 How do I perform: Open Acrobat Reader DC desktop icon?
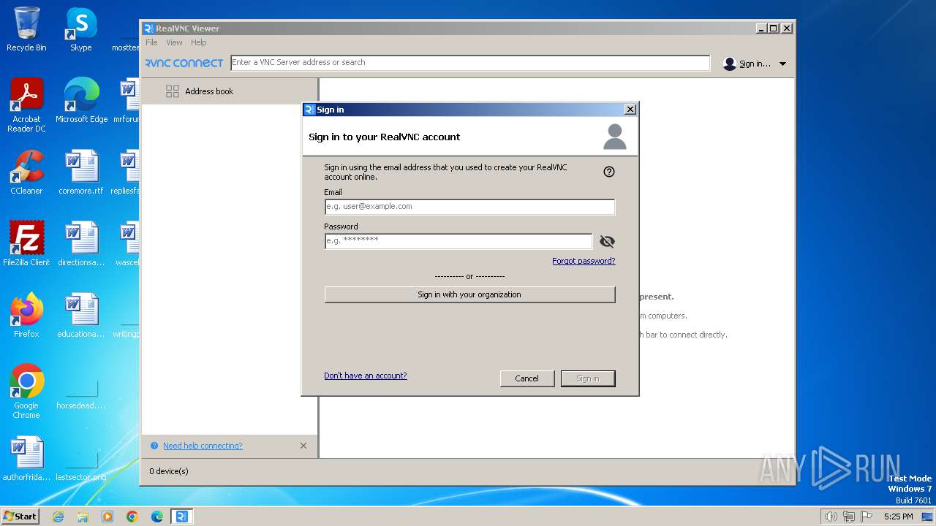pyautogui.click(x=26, y=106)
